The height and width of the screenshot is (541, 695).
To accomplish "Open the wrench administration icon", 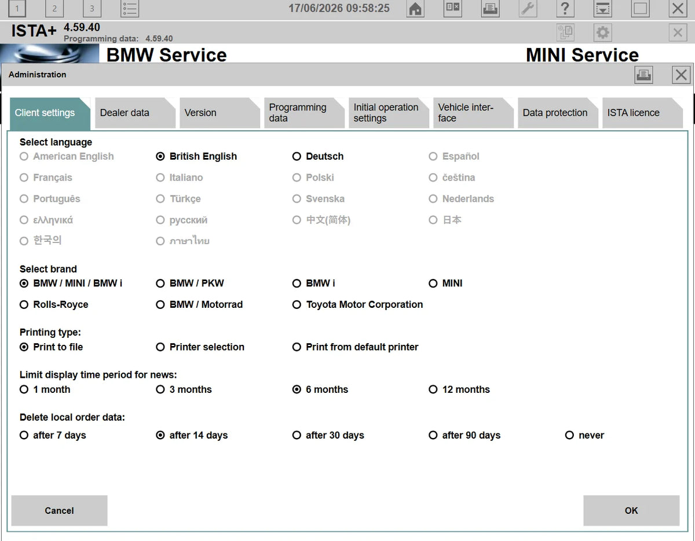I will click(x=528, y=9).
